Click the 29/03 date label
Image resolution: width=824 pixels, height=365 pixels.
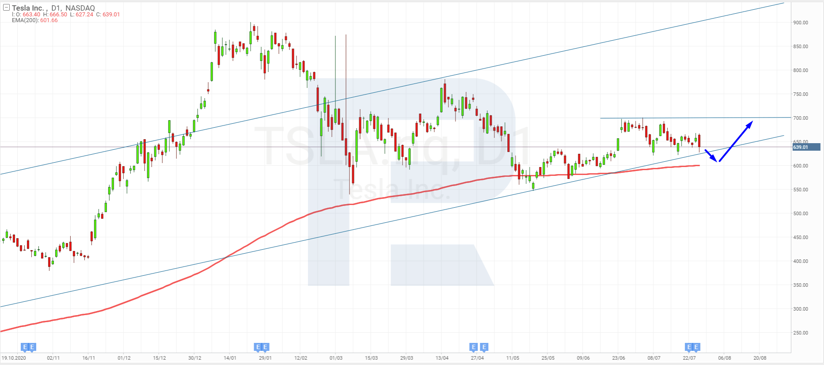point(406,358)
